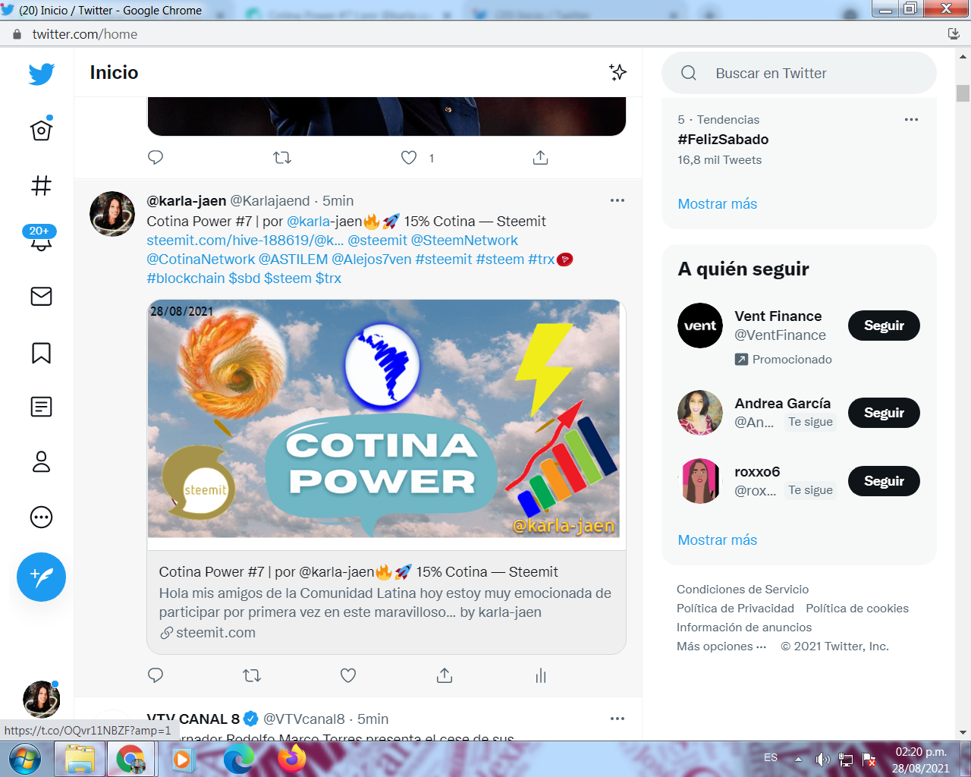
Task: Open Explore via the hashtag icon
Action: pos(41,186)
